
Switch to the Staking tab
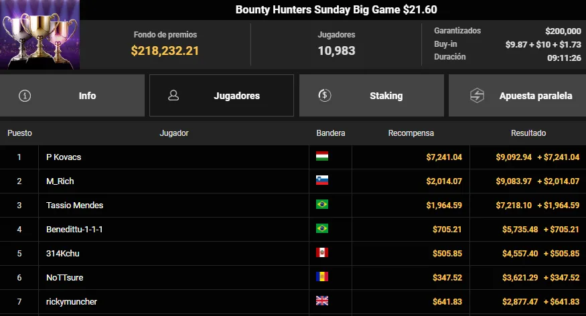point(372,95)
